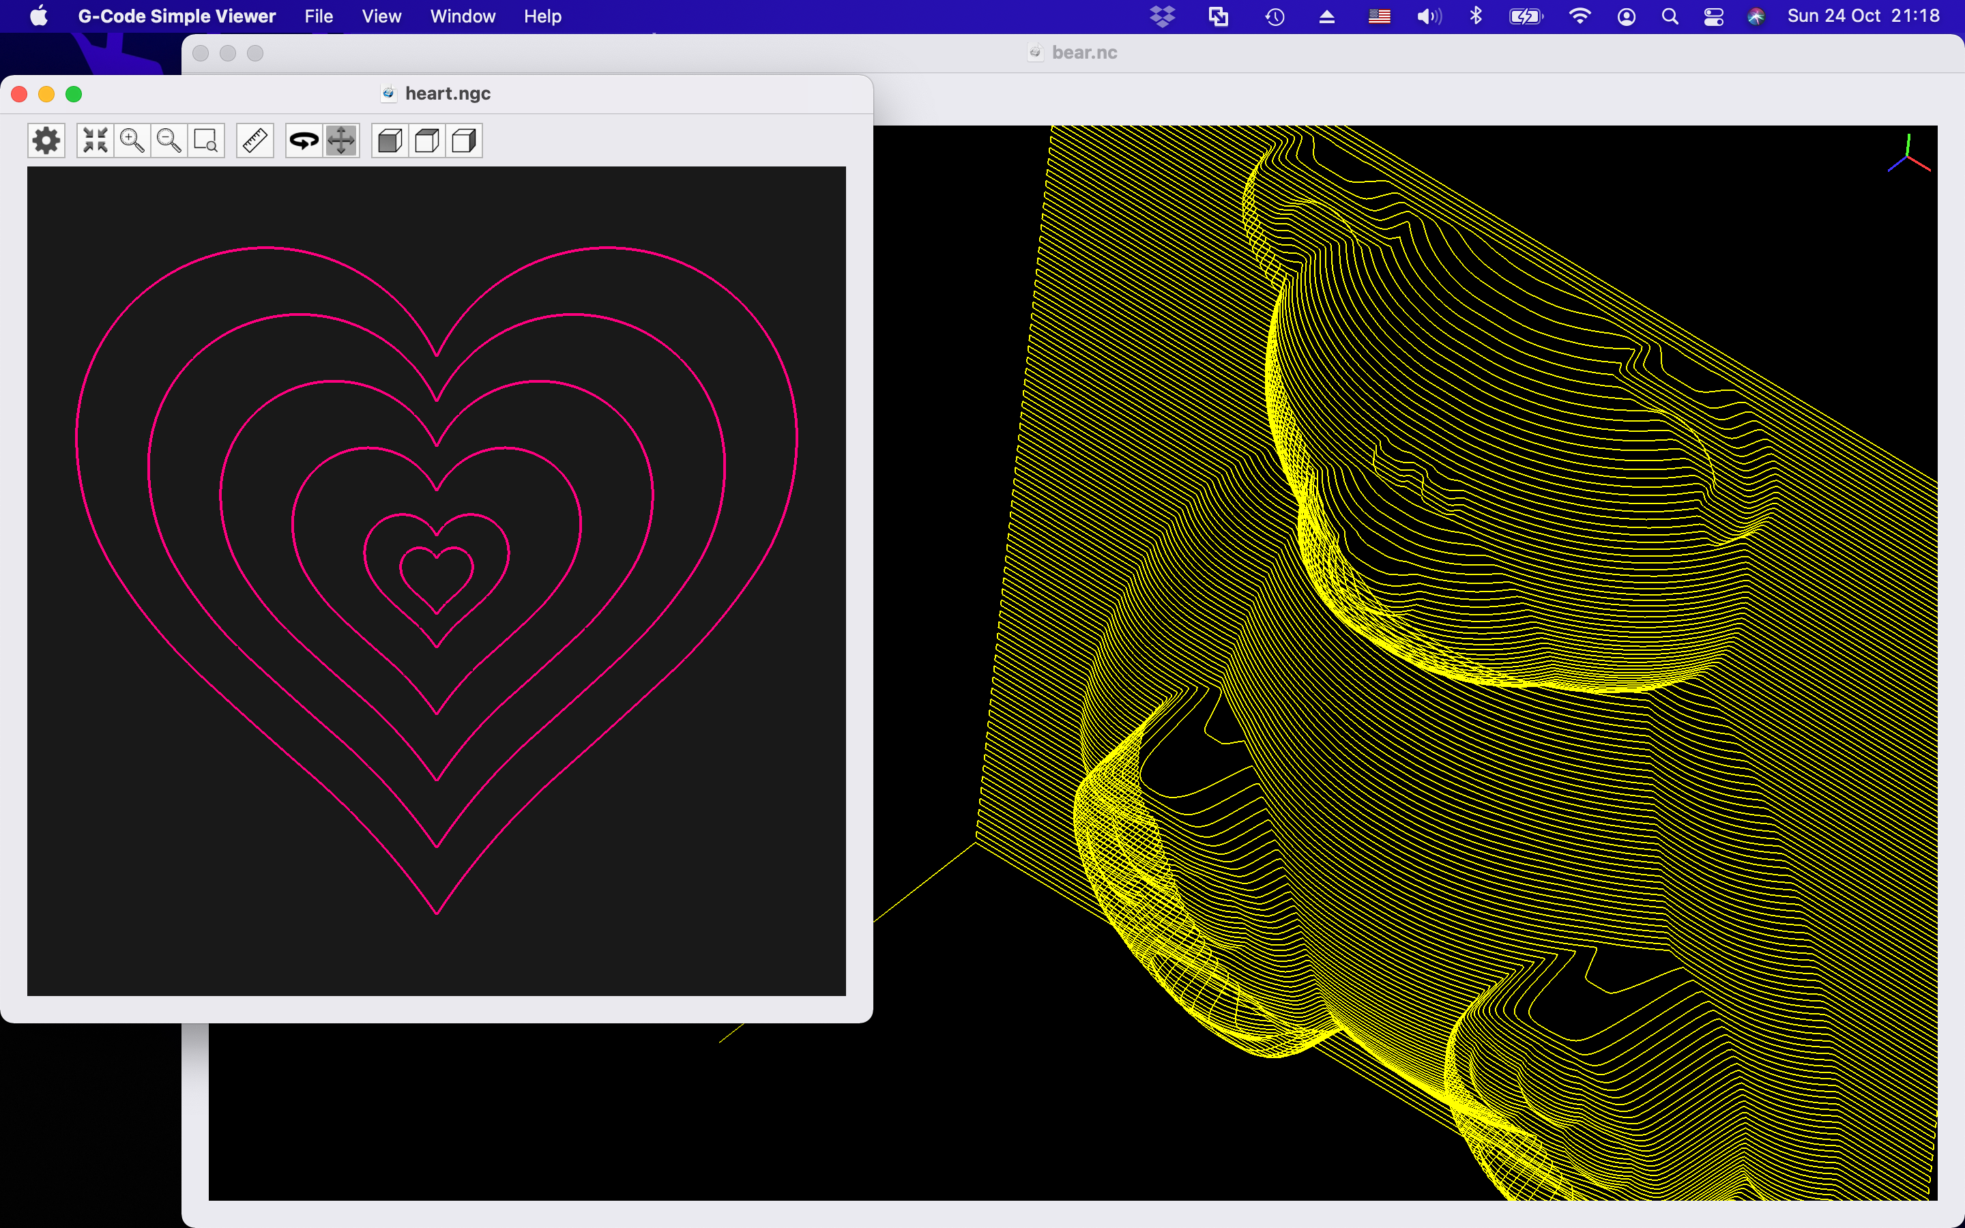Open the File menu
This screenshot has height=1228, width=1965.
coord(319,16)
